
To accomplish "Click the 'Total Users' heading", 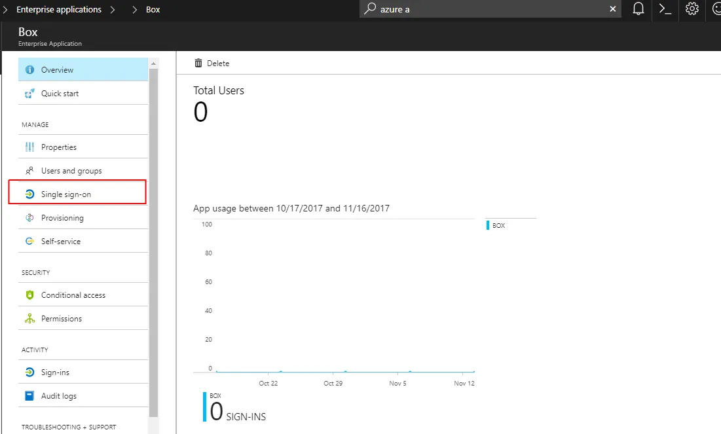I will tap(219, 90).
